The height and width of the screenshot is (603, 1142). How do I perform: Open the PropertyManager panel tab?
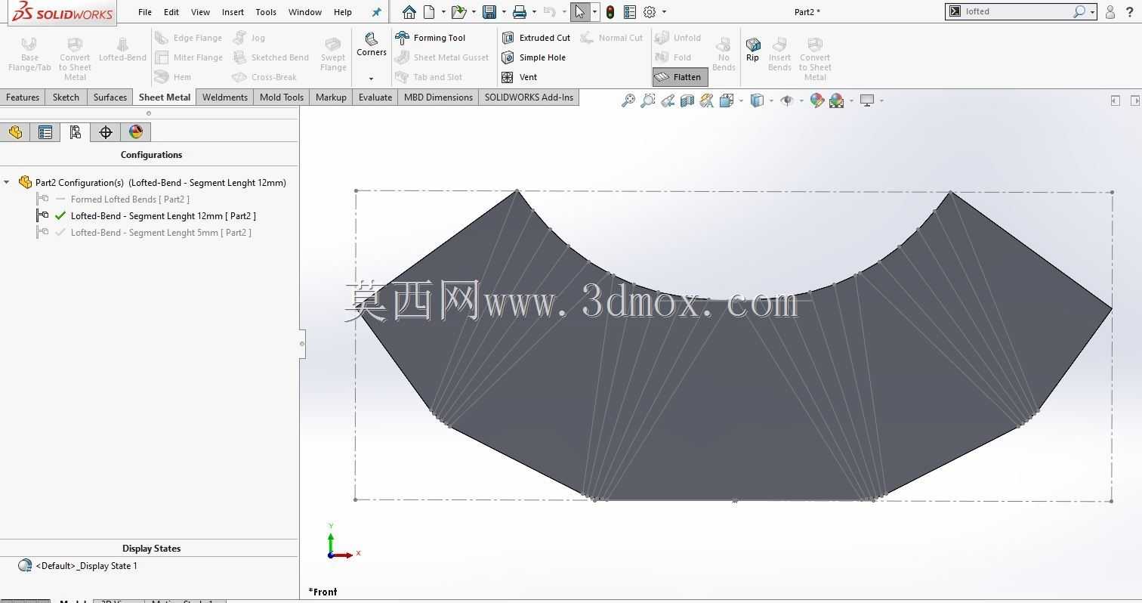45,132
